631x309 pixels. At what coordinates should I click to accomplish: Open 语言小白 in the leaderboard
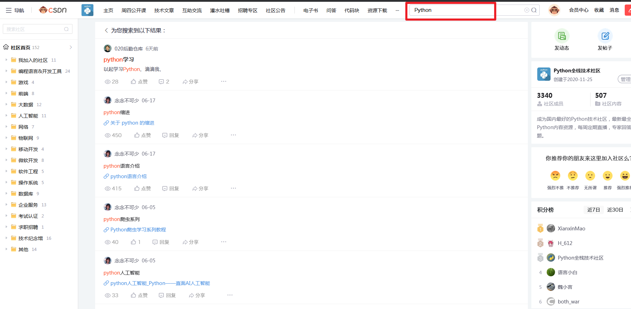(x=567, y=272)
